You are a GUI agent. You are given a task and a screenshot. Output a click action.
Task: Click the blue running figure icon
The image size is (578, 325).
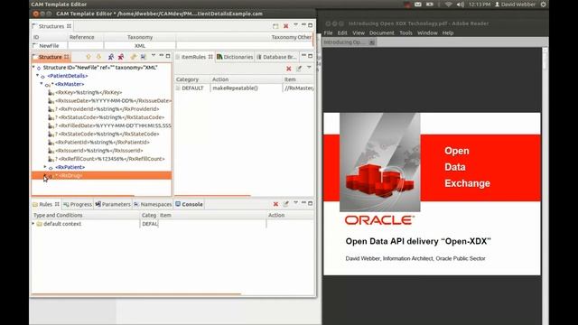pos(111,57)
